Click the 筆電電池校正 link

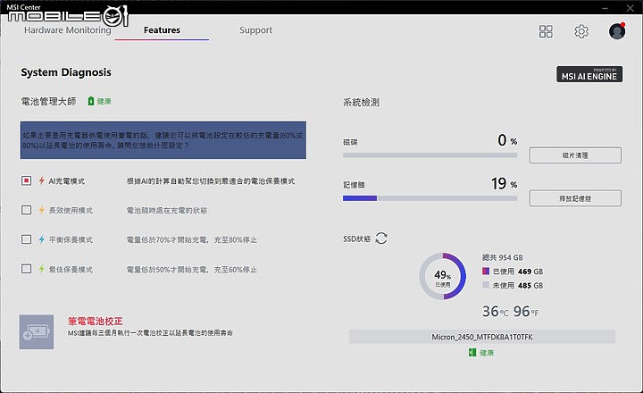coord(96,322)
